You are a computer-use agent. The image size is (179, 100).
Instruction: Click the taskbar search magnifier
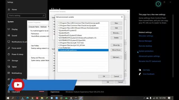click(x=13, y=98)
